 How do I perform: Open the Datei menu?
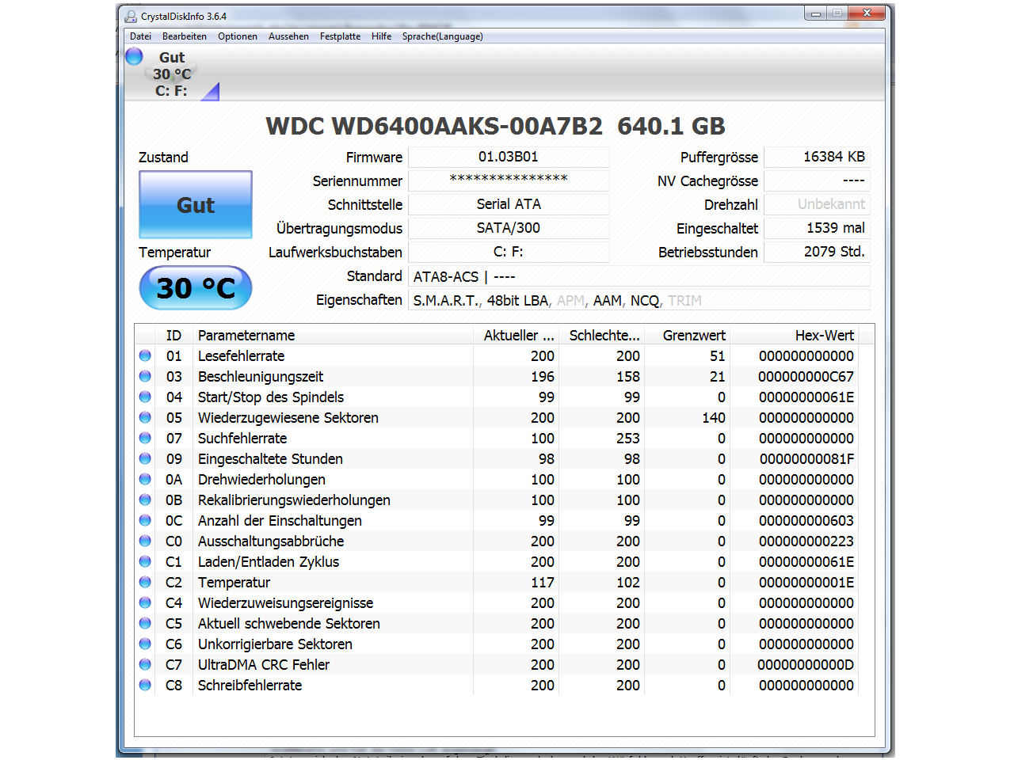point(140,36)
